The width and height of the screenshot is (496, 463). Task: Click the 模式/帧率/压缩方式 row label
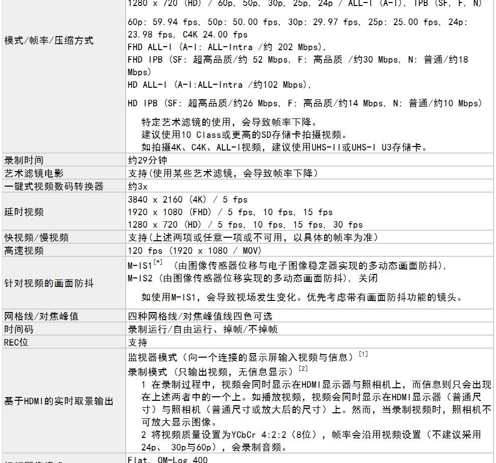click(49, 41)
